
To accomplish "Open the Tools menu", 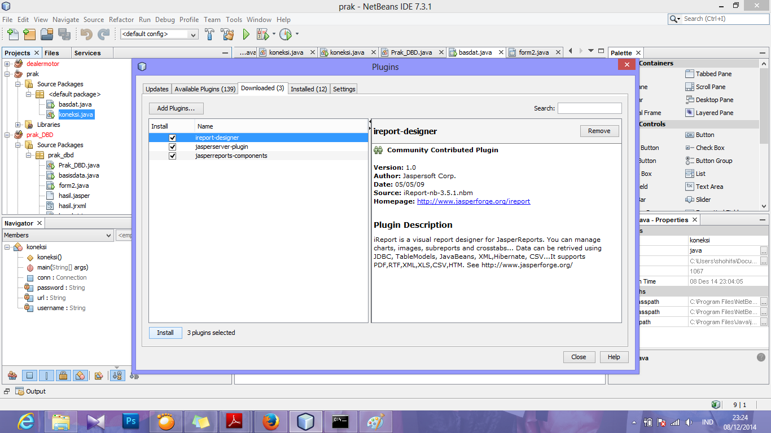I will pyautogui.click(x=234, y=19).
